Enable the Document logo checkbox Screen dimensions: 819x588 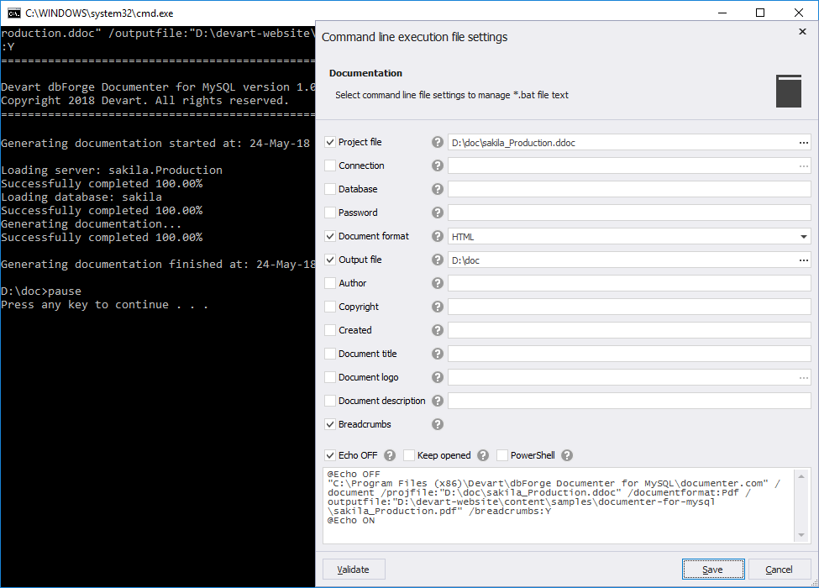(330, 377)
